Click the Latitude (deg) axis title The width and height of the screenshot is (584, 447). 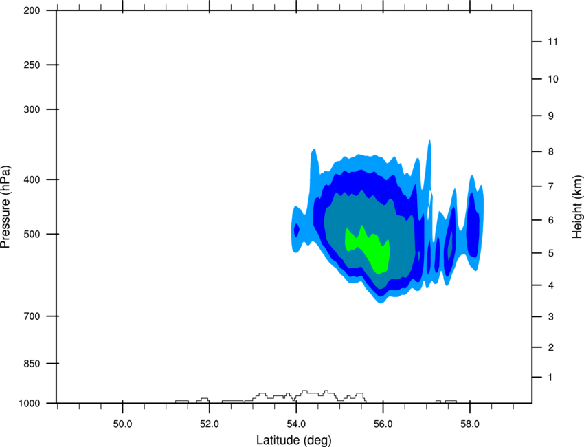tap(294, 440)
